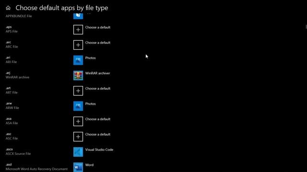Select the 'ASCX Source File' description text
The width and height of the screenshot is (307, 172).
point(18,154)
